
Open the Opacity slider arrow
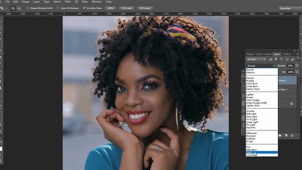point(297,66)
